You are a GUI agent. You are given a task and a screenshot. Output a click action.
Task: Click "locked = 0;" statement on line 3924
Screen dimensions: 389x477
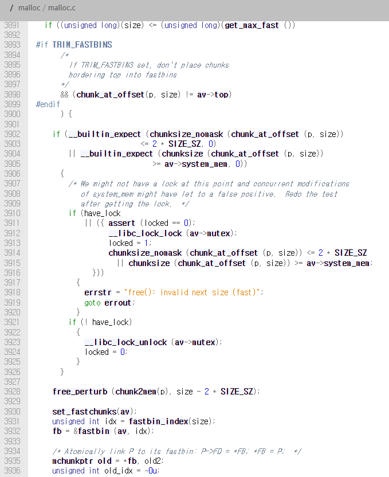point(106,352)
